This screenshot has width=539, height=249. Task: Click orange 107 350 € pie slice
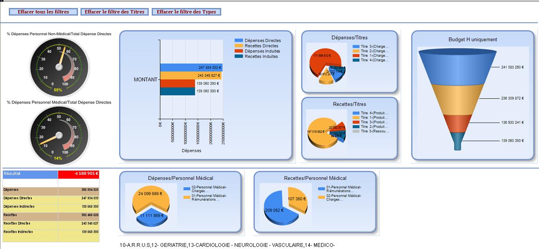(x=297, y=200)
